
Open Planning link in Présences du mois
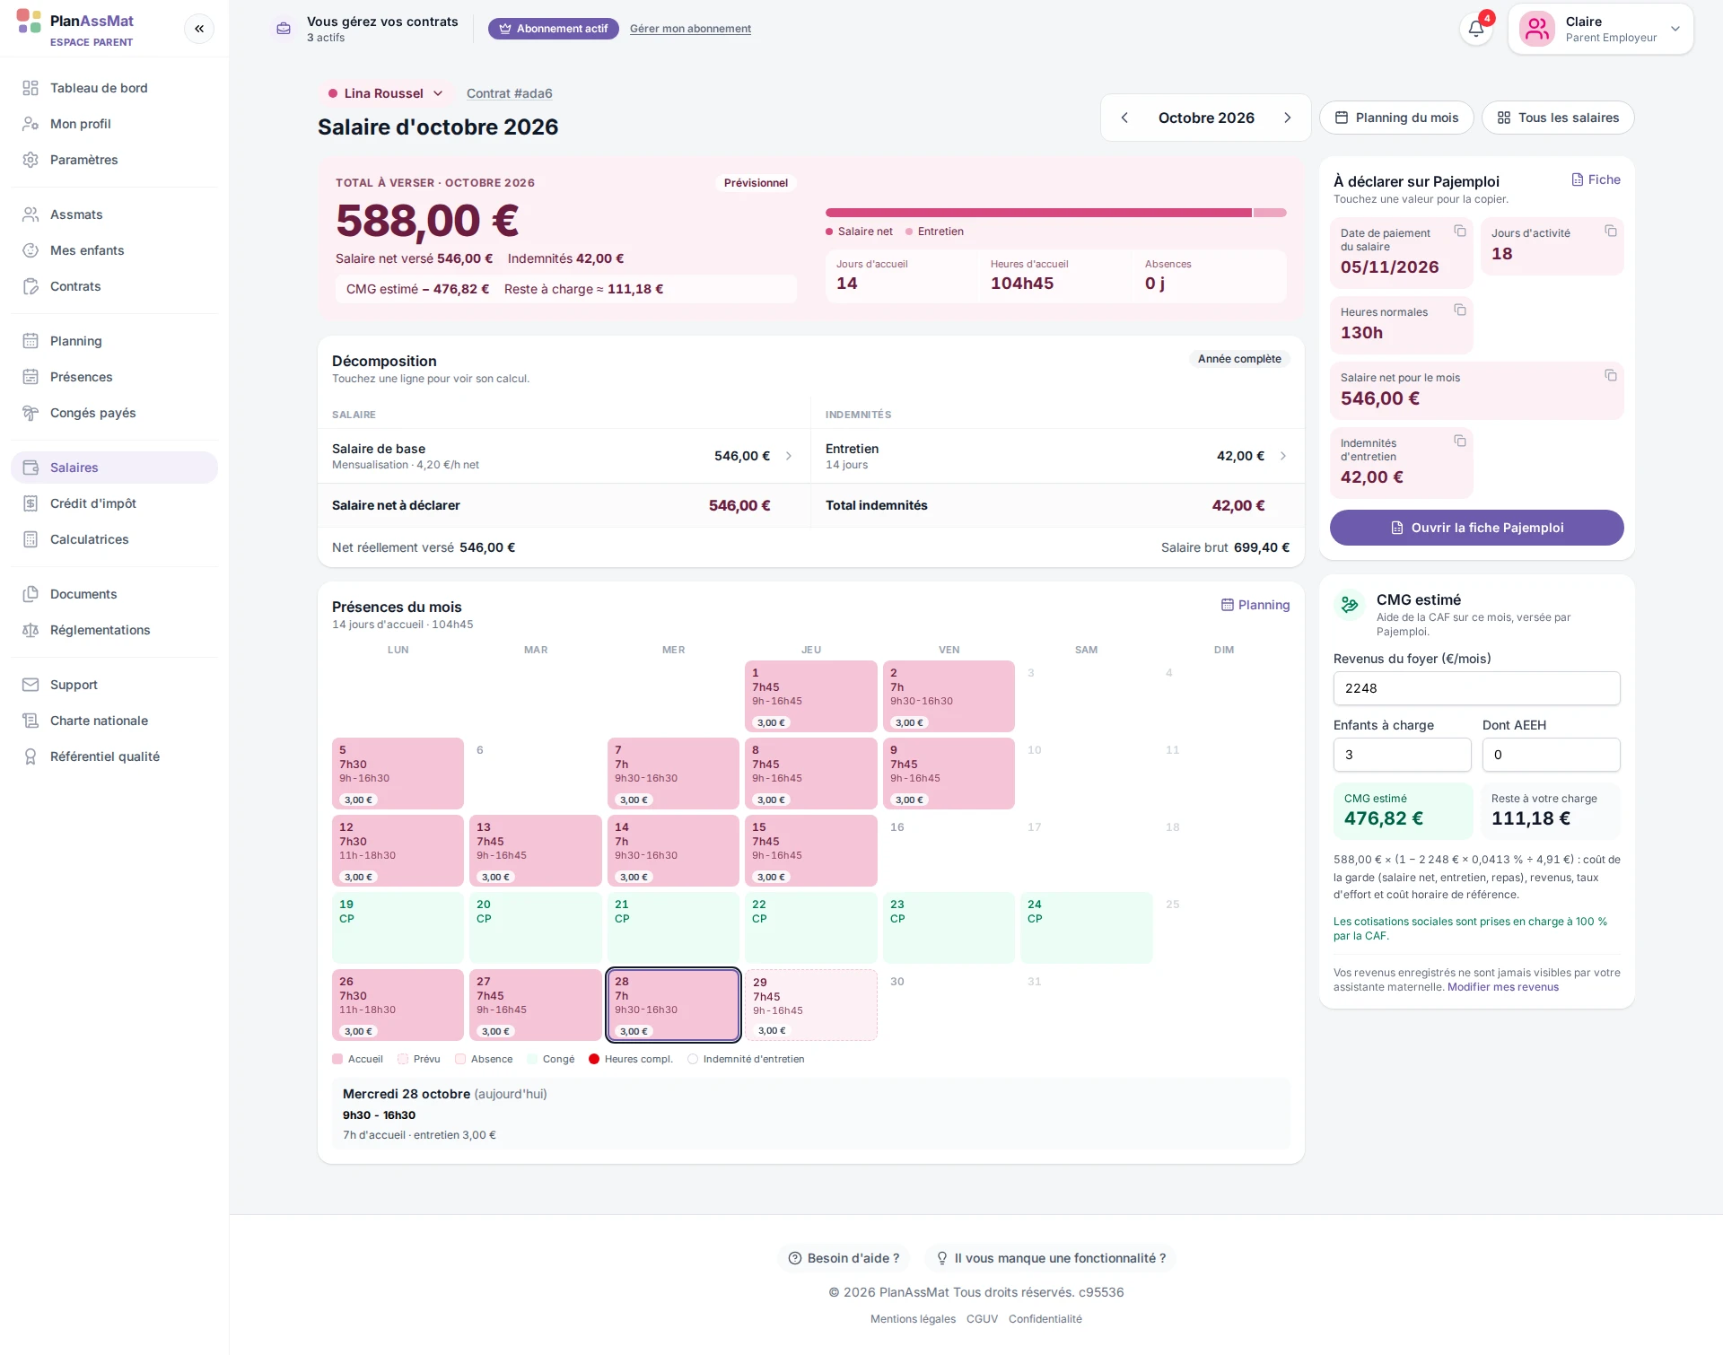[1255, 605]
